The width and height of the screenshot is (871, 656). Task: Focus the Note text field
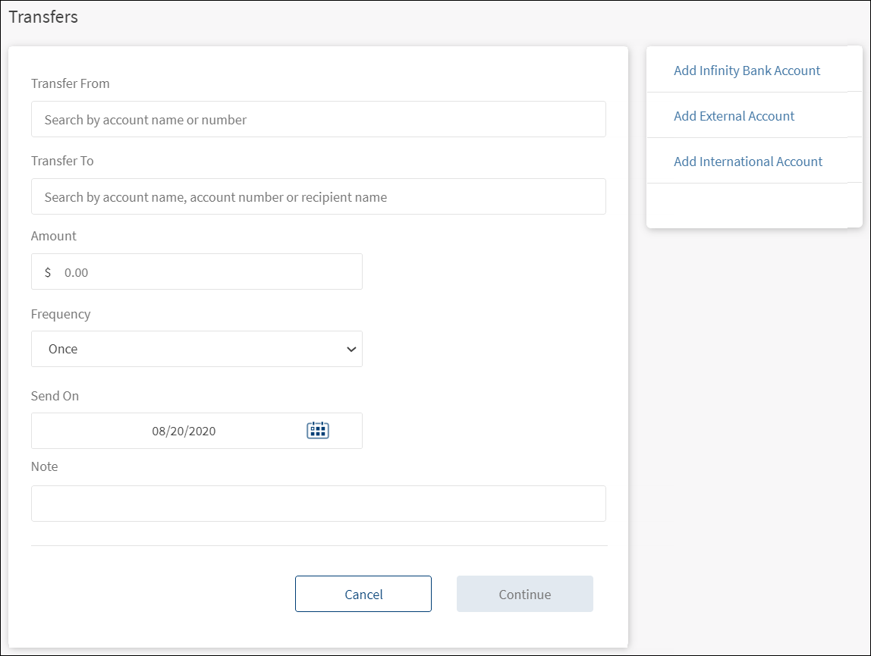tap(318, 504)
